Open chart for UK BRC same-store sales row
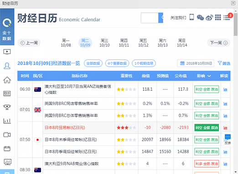The height and width of the screenshot is (174, 238). click(225, 104)
